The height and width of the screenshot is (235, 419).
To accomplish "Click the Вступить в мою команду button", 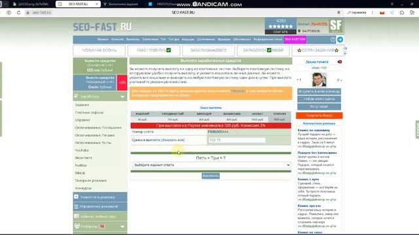I will pyautogui.click(x=319, y=91).
